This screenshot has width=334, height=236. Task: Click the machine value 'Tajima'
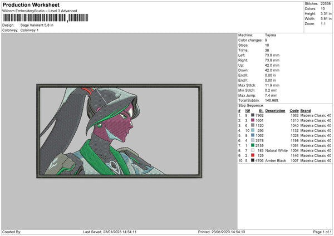point(271,35)
